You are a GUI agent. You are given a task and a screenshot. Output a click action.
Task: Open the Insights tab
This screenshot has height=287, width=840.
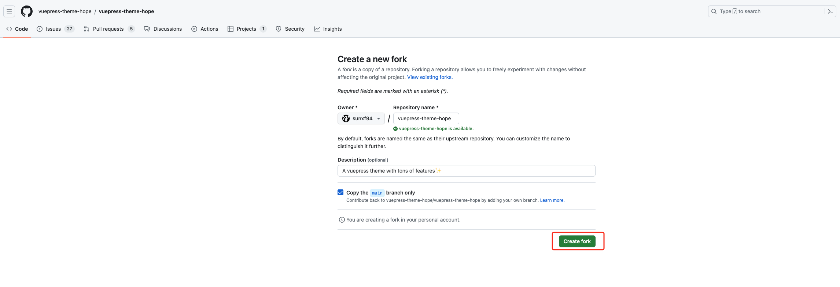click(x=328, y=29)
